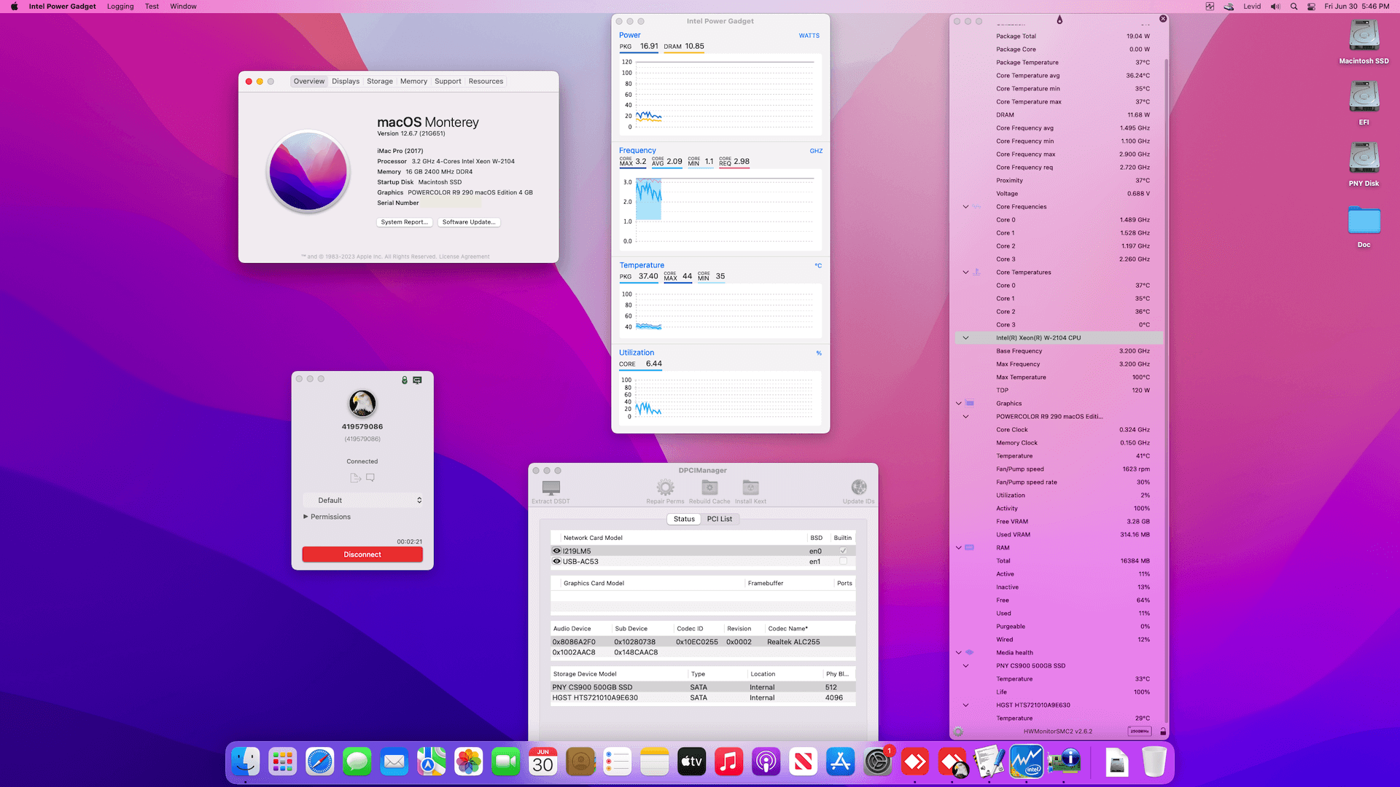
Task: Expand the Permissions disclosure triangle
Action: coord(306,517)
